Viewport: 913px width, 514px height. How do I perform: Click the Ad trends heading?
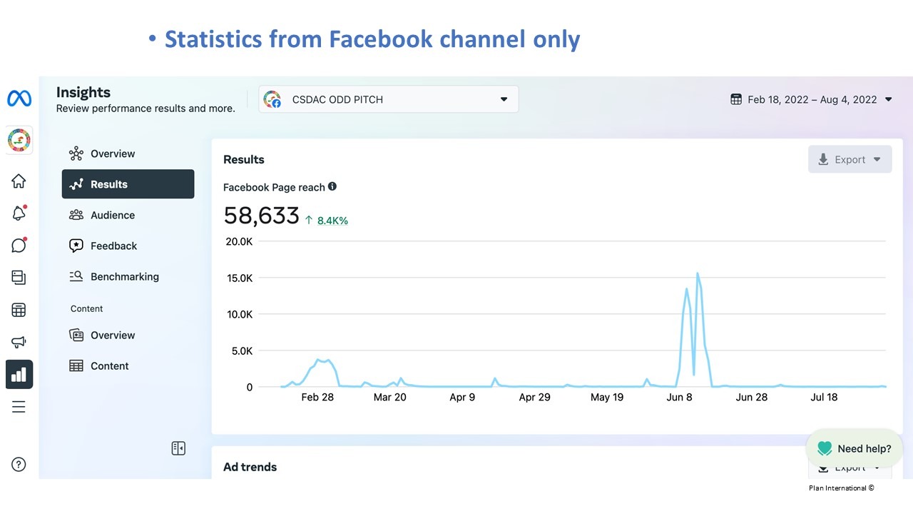coord(250,467)
